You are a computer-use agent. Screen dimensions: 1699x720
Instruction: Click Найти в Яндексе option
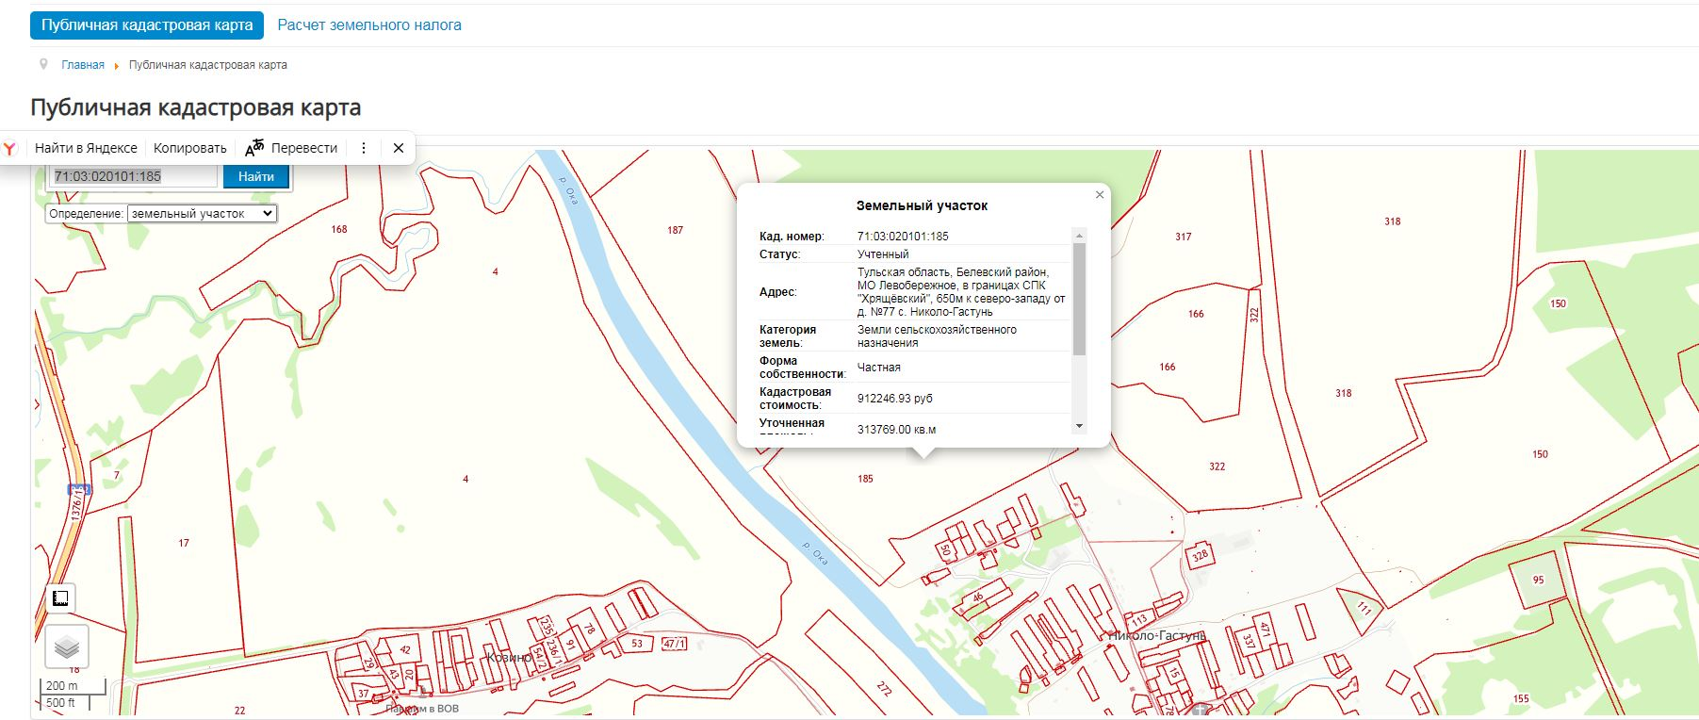[86, 148]
